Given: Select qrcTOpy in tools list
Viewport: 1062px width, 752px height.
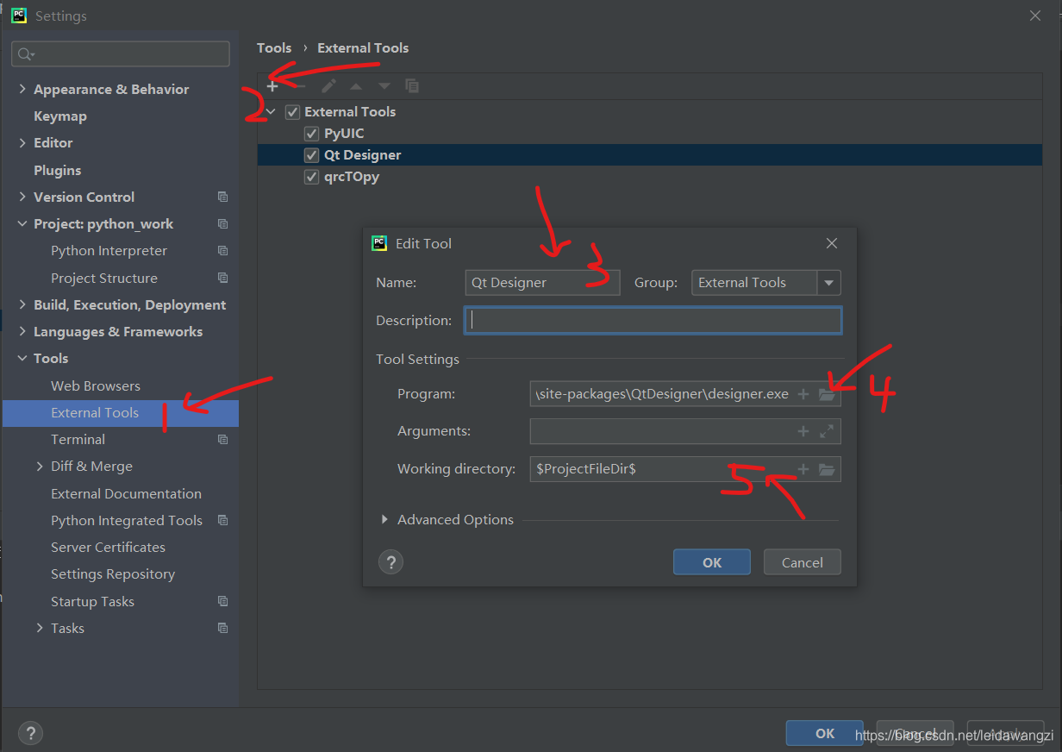Looking at the screenshot, I should [x=352, y=177].
